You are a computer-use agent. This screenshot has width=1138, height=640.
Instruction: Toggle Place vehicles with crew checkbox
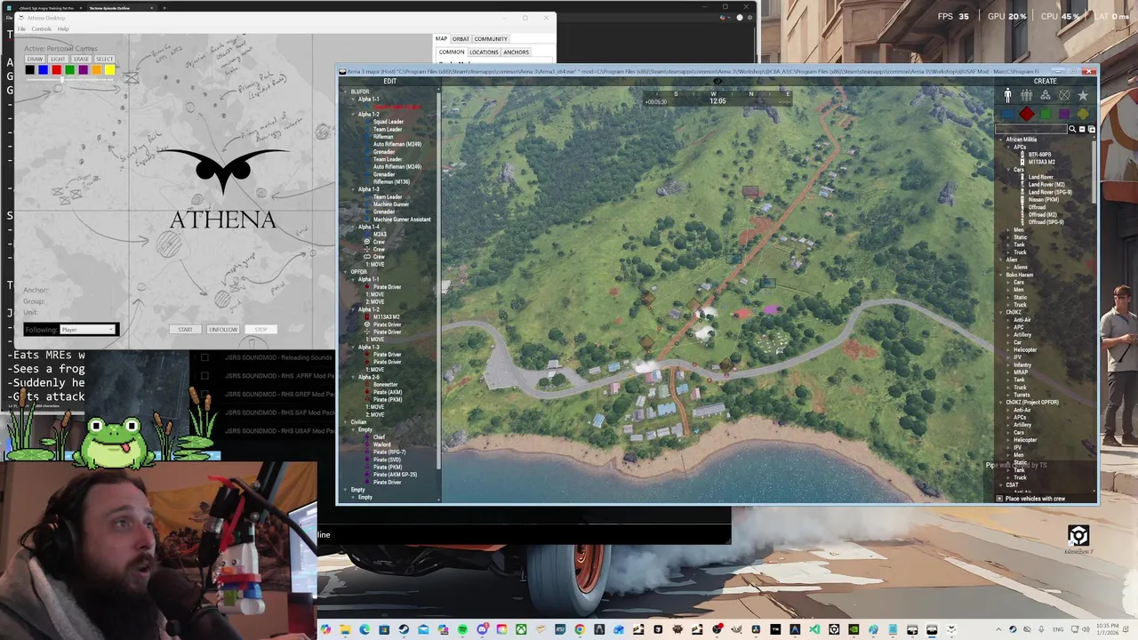999,499
